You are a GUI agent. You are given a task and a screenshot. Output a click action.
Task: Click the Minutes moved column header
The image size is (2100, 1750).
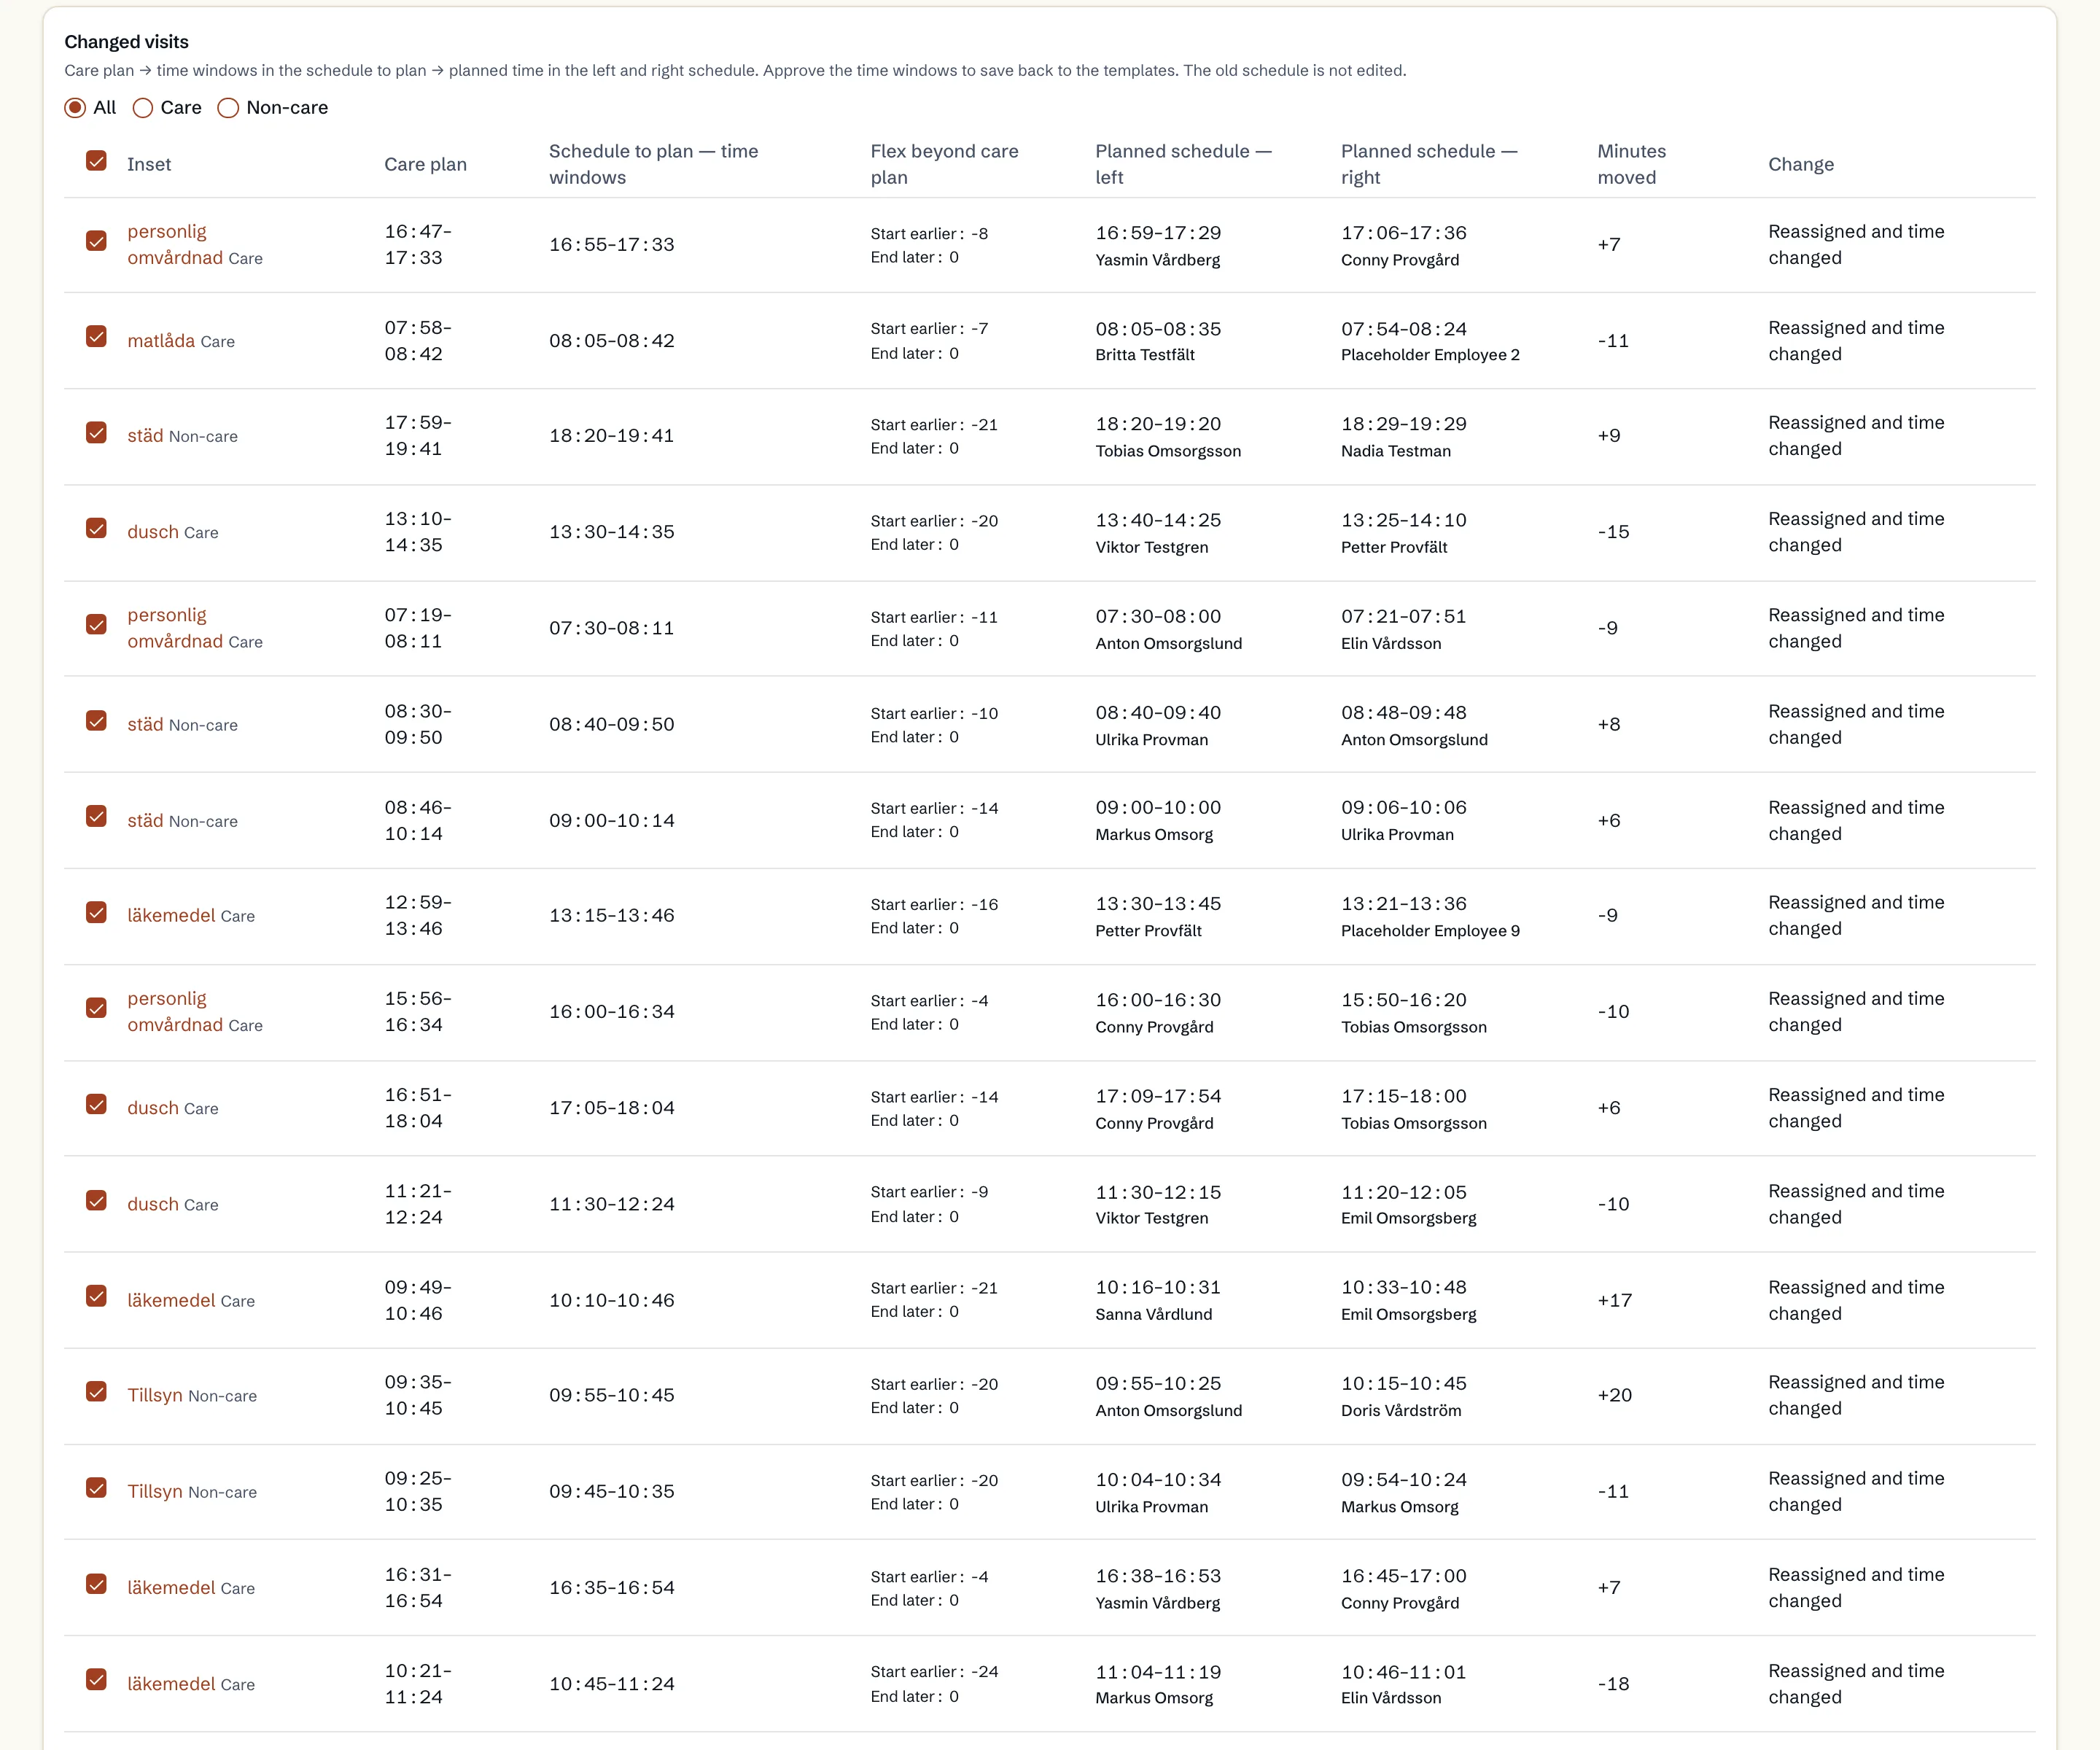click(1632, 164)
